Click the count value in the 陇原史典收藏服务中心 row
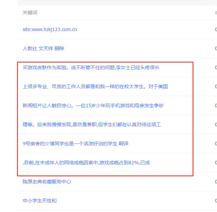The height and width of the screenshot is (212, 217). (x=216, y=182)
